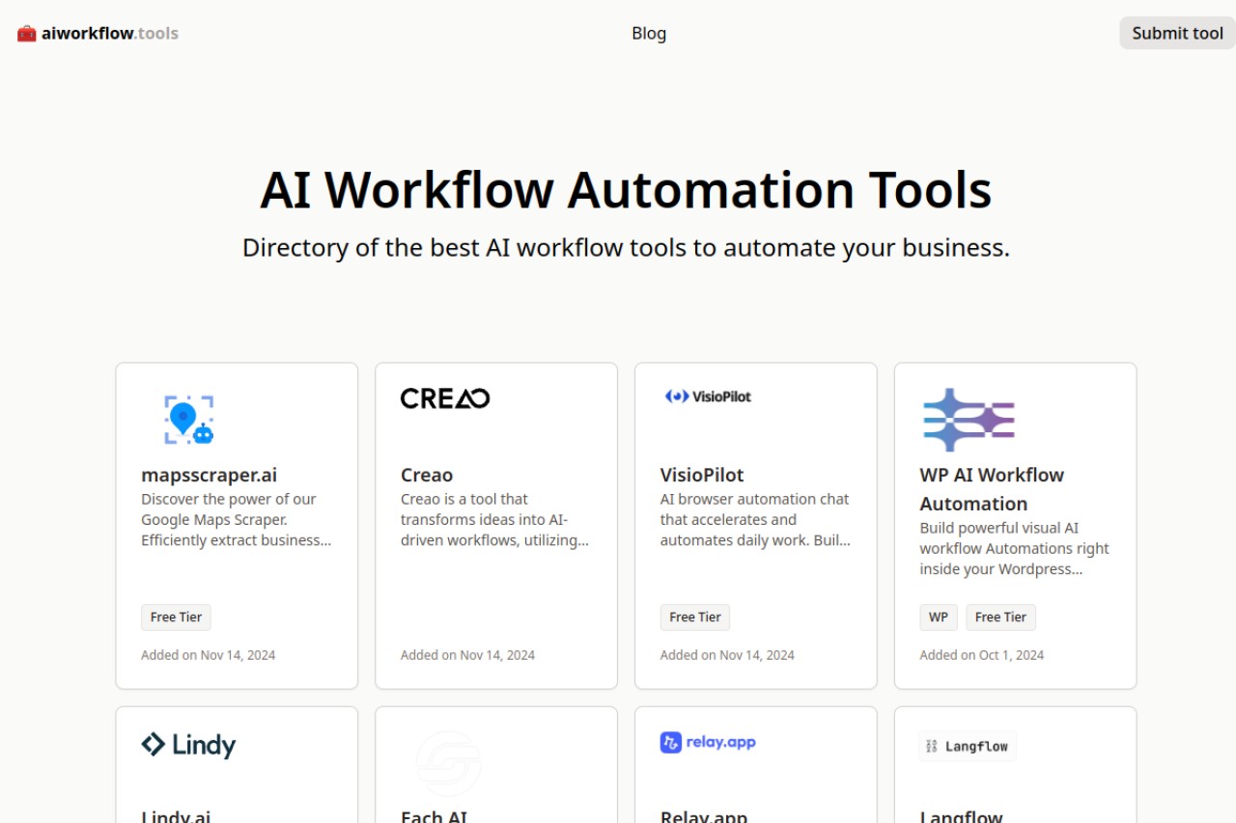
Task: Open the Lindy.ai card title
Action: coord(176,816)
